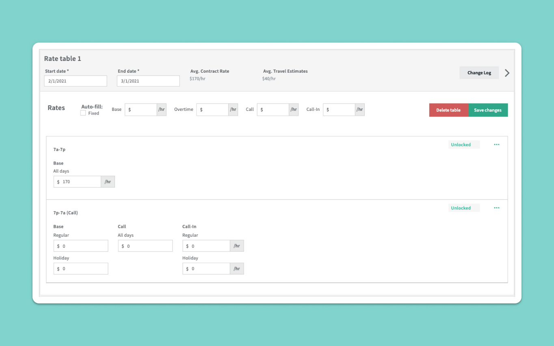The image size is (554, 346).
Task: Click the /hr unit beside 7a-7p Base rate
Action: click(x=108, y=182)
